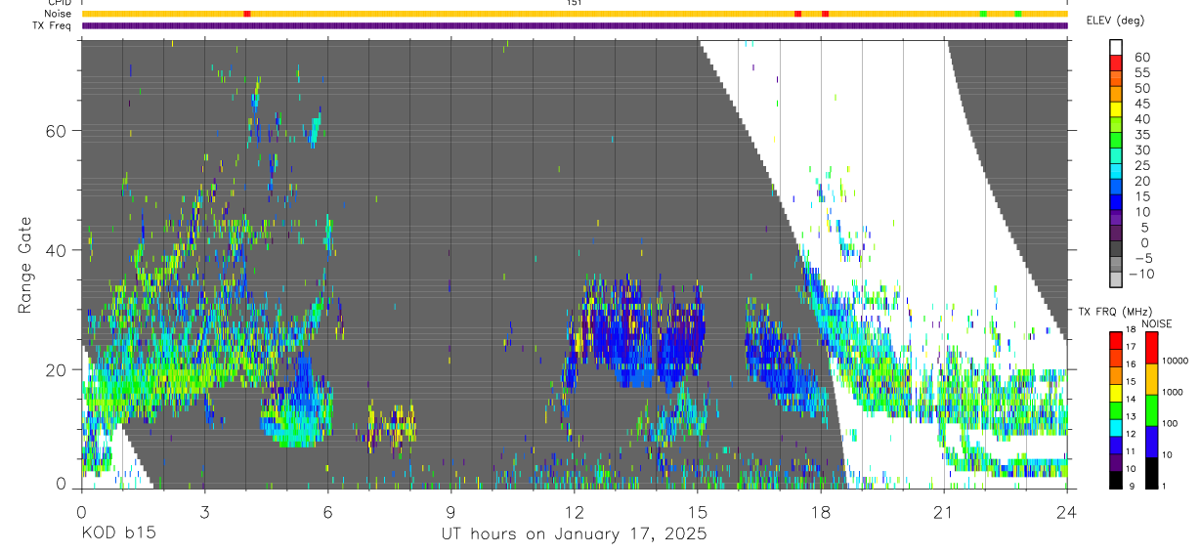The image size is (1200, 554).
Task: Click the '10000' label on the NOISE legend
Action: click(x=1175, y=361)
